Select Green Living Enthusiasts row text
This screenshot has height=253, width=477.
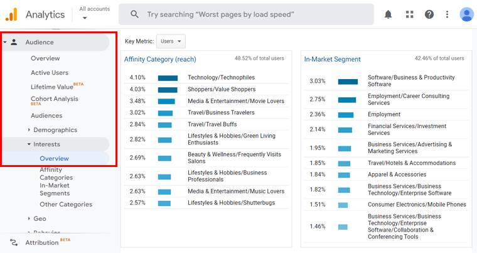(232, 139)
